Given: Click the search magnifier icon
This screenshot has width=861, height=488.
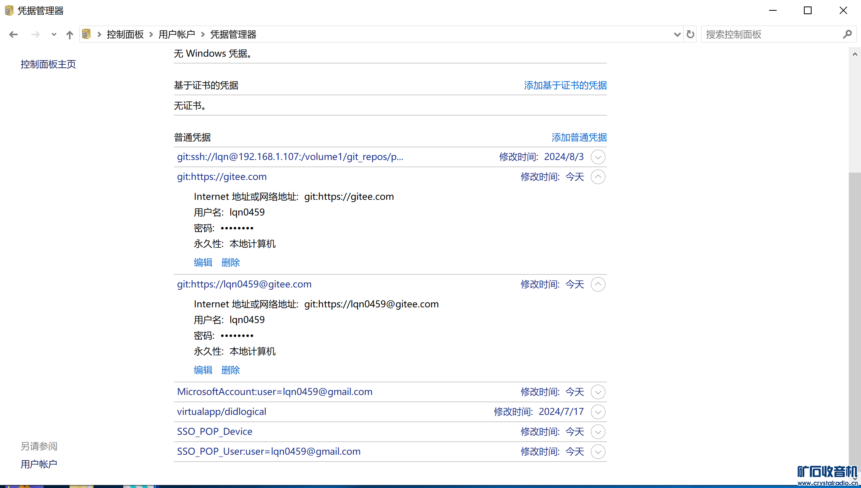Looking at the screenshot, I should tap(847, 34).
